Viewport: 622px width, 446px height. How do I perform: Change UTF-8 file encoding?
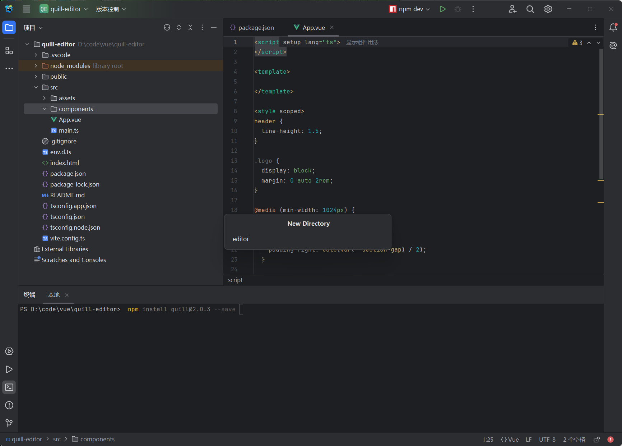click(x=547, y=440)
